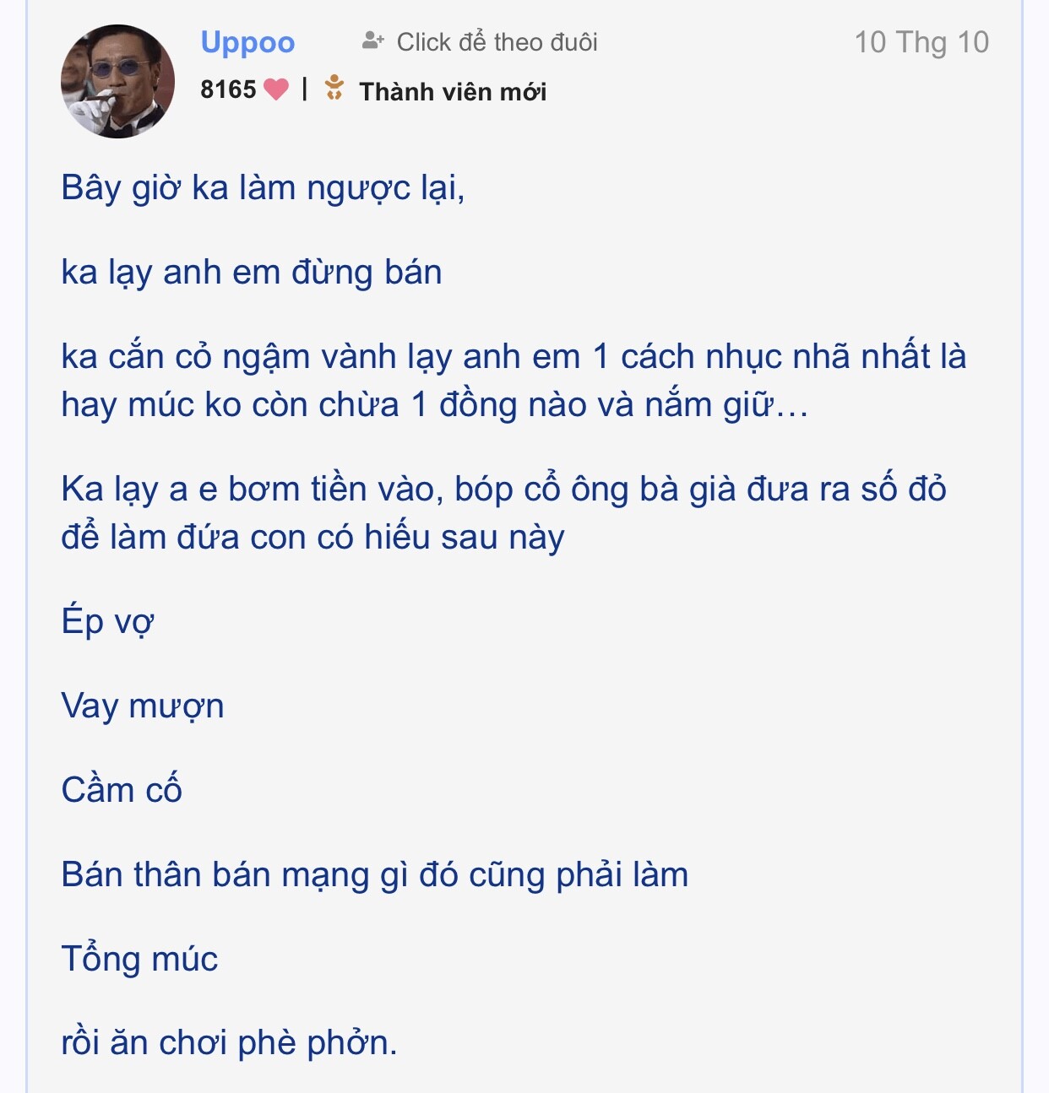Click the ellipsis after "nắm giữ"

coord(791,408)
